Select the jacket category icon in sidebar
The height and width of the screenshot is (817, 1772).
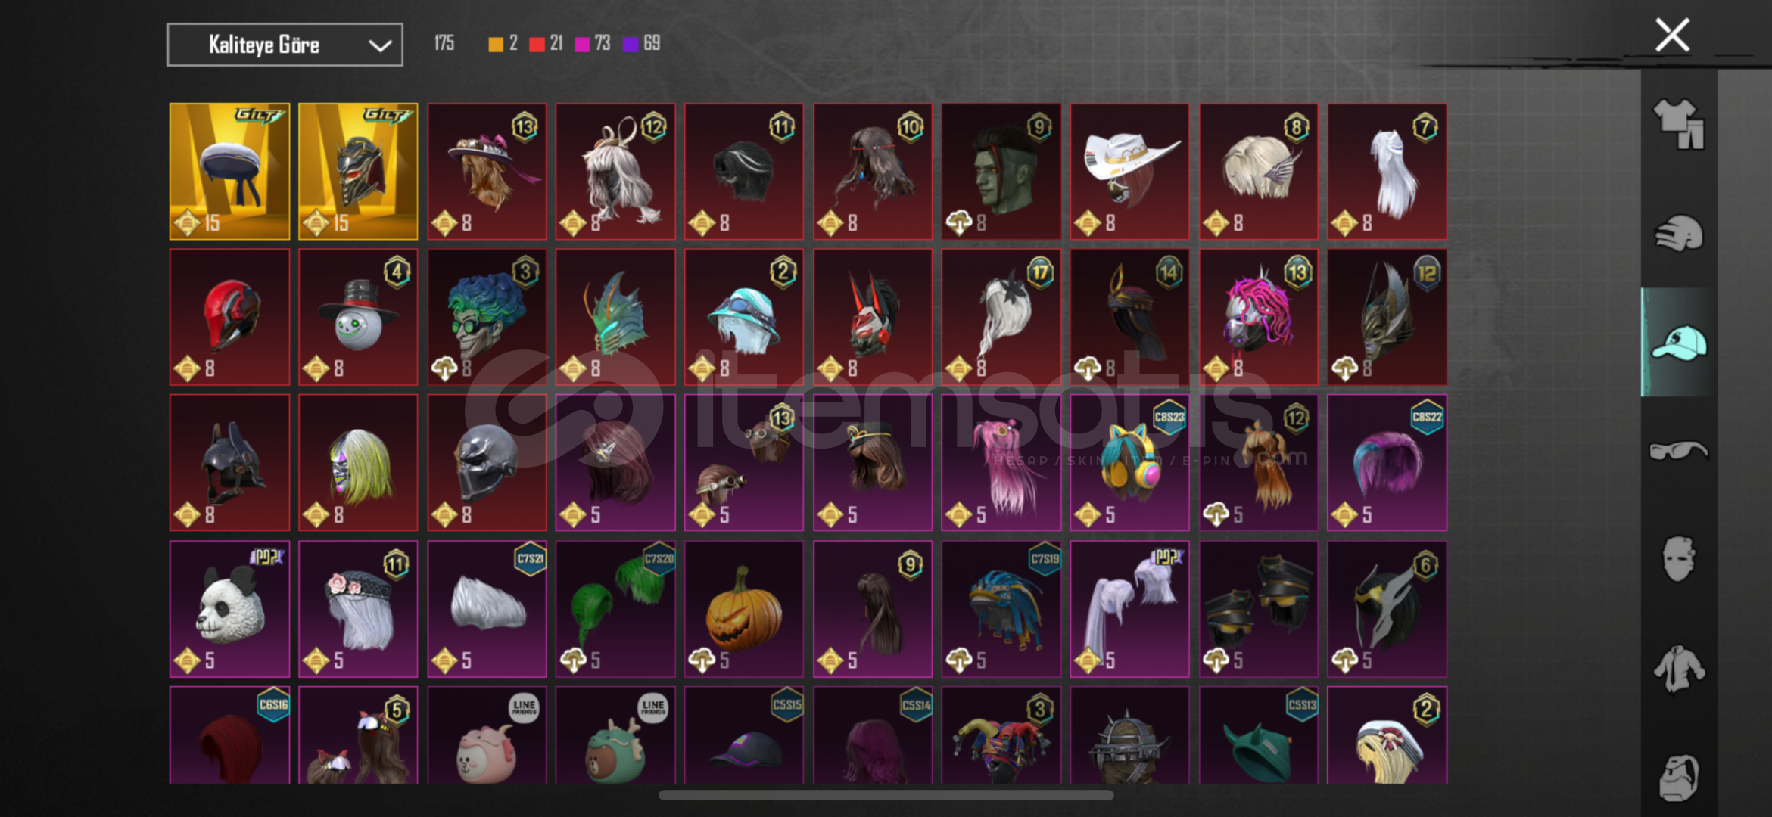1678,669
